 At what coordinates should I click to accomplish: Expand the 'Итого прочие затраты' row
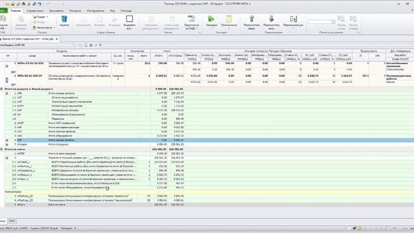7,140
